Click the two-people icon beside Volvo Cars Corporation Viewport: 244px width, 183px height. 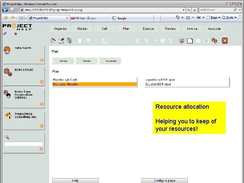(7, 94)
